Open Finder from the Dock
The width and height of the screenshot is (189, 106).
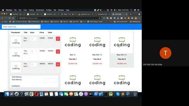tap(7, 94)
